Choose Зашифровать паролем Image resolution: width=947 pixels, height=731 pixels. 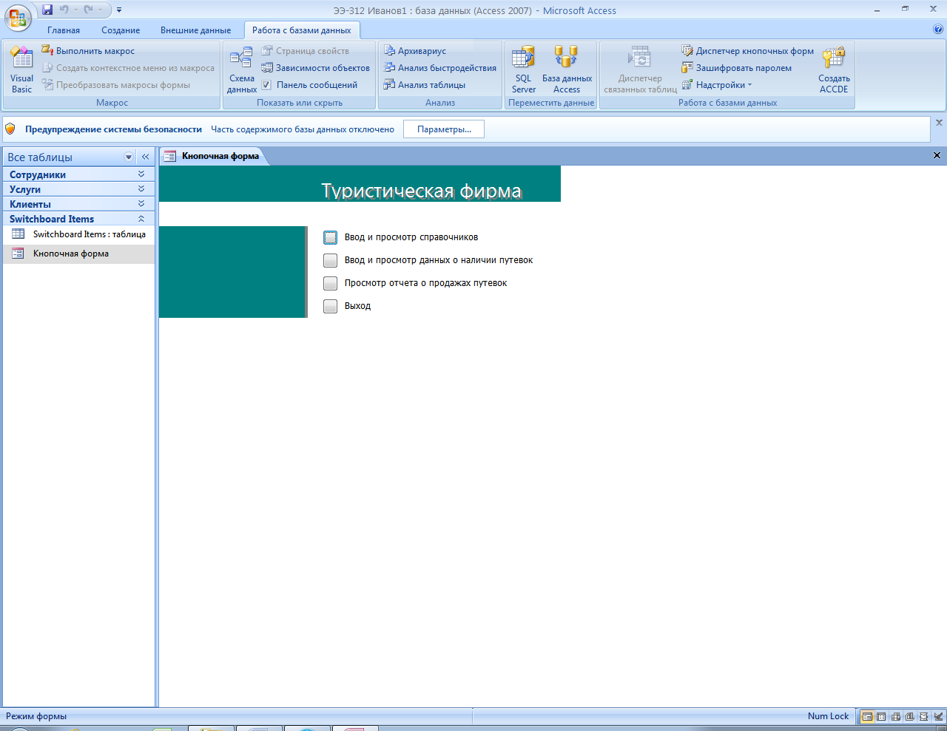(736, 68)
